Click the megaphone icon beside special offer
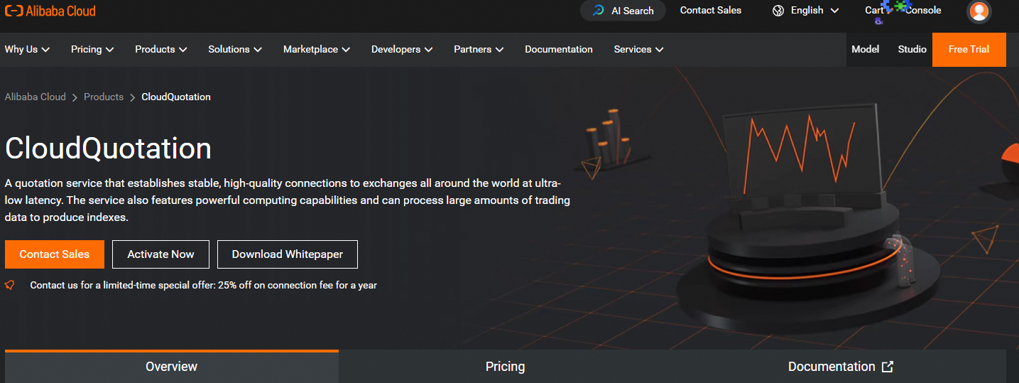 tap(10, 285)
